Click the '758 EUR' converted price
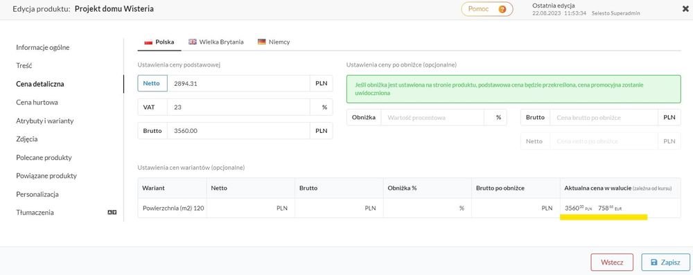Image resolution: width=693 pixels, height=275 pixels. [x=610, y=208]
